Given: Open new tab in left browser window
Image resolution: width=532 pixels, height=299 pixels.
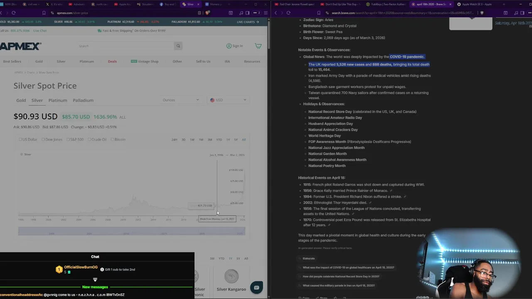Looking at the screenshot, I should point(229,4).
